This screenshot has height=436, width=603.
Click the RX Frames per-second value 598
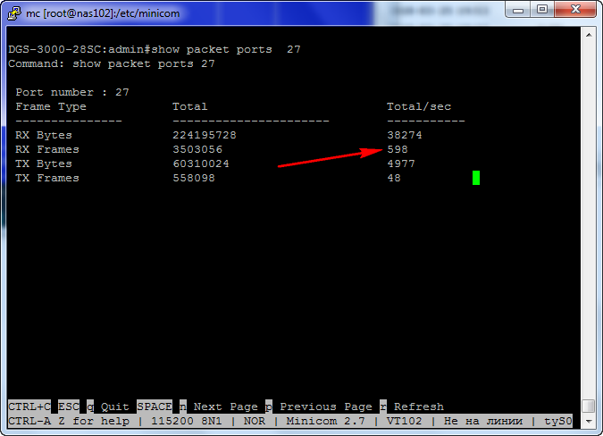(x=398, y=149)
